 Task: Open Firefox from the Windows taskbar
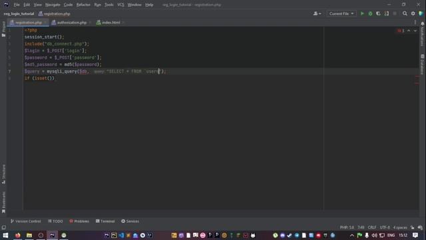pyautogui.click(x=18, y=235)
